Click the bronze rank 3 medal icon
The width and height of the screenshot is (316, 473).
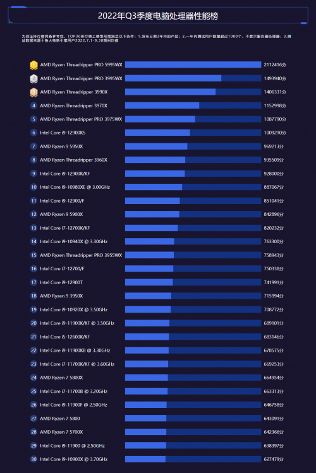33,92
